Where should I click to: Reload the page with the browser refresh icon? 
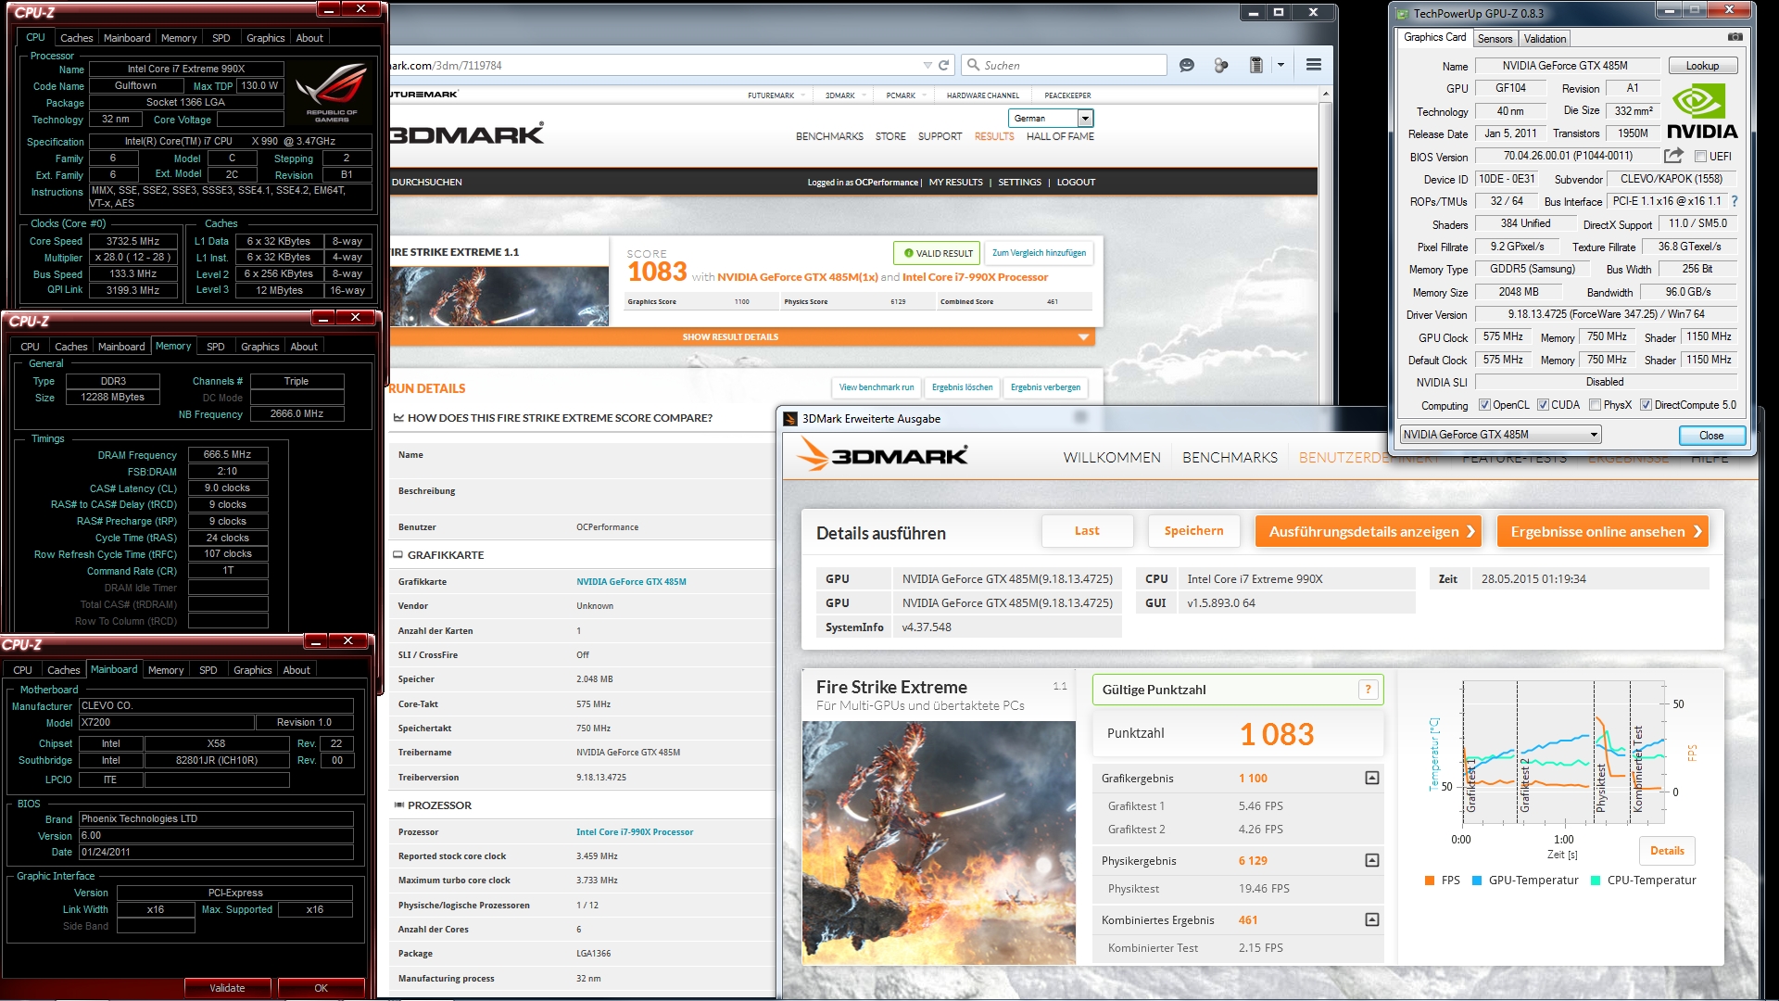pos(944,65)
